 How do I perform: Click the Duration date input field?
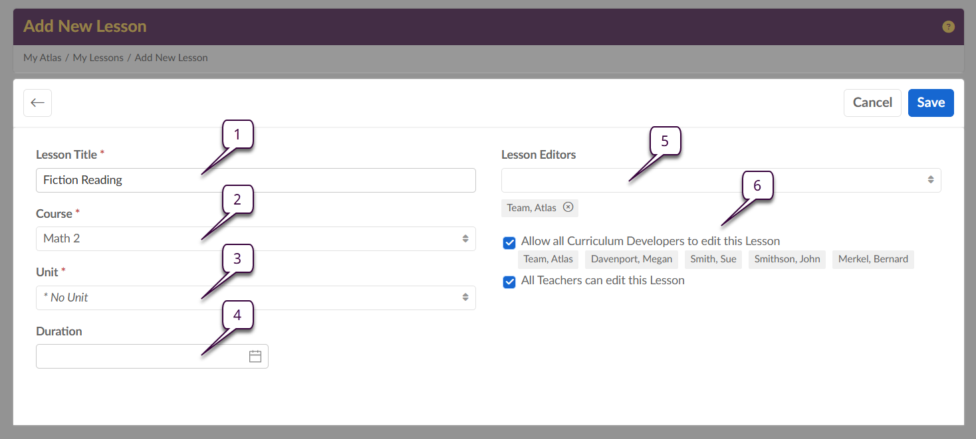(x=140, y=357)
